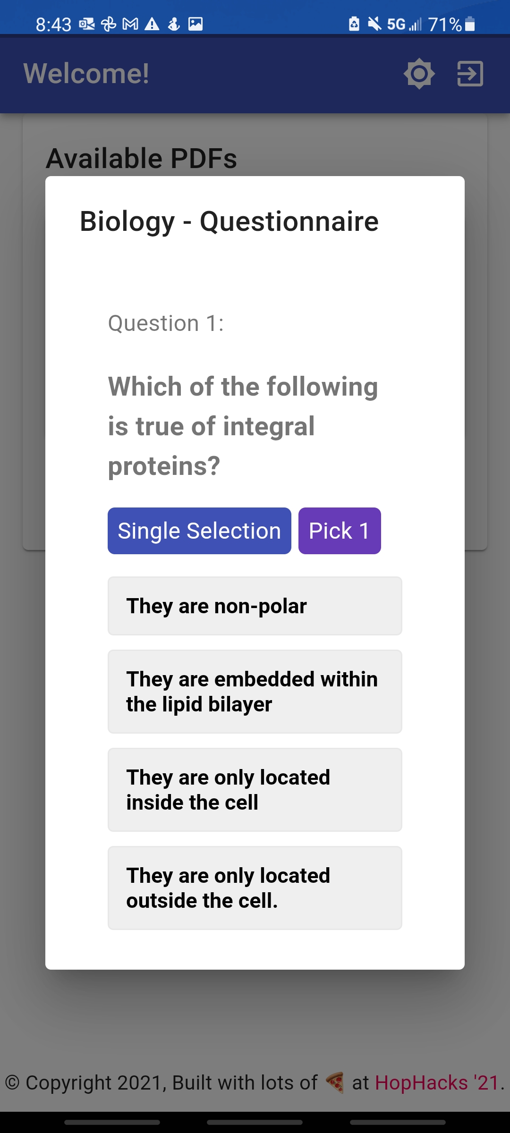Tap the 5G signal strength icon
The image size is (510, 1133).
(404, 24)
